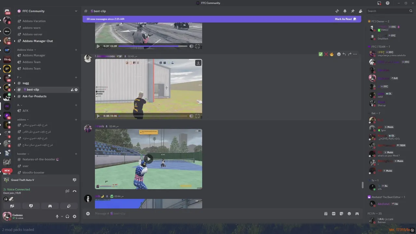Show pinned messages

(353, 11)
